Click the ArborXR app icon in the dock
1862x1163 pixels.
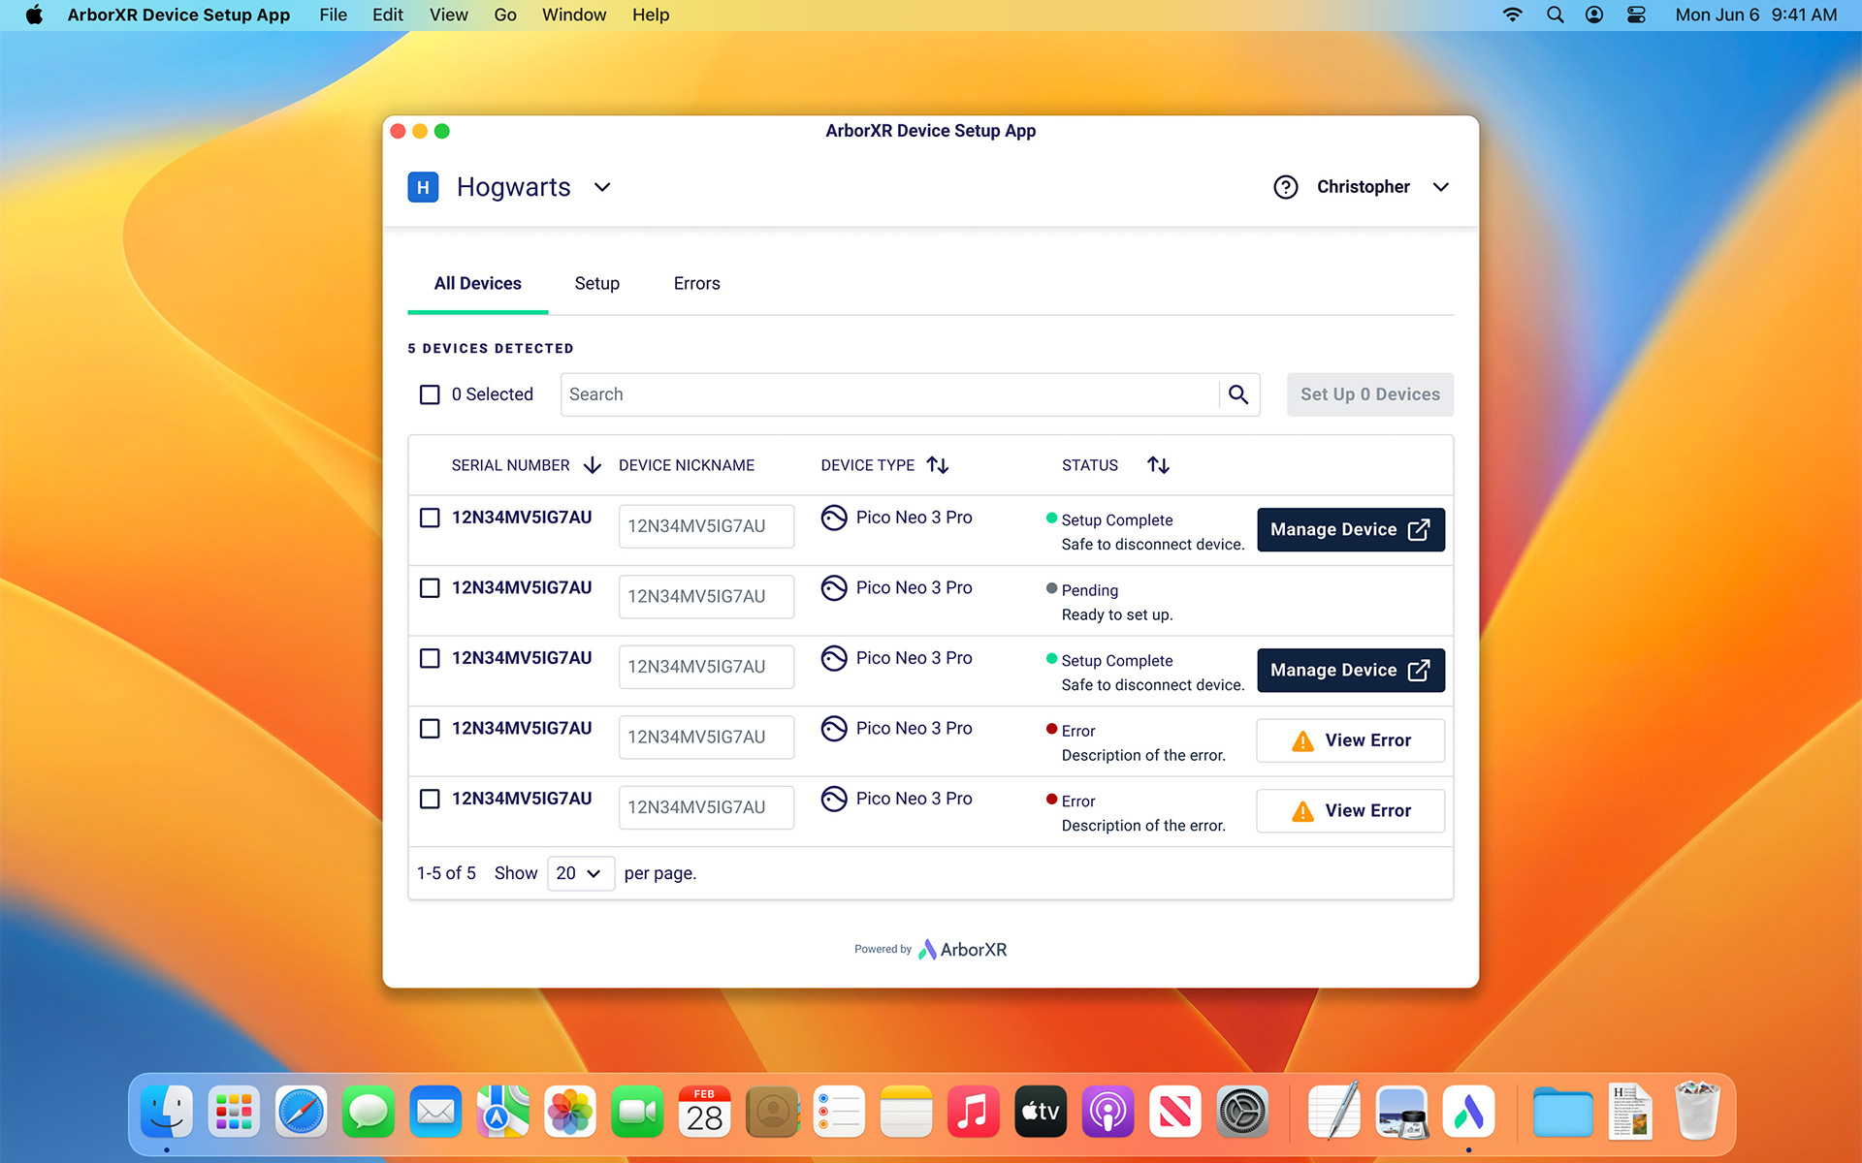tap(1468, 1112)
